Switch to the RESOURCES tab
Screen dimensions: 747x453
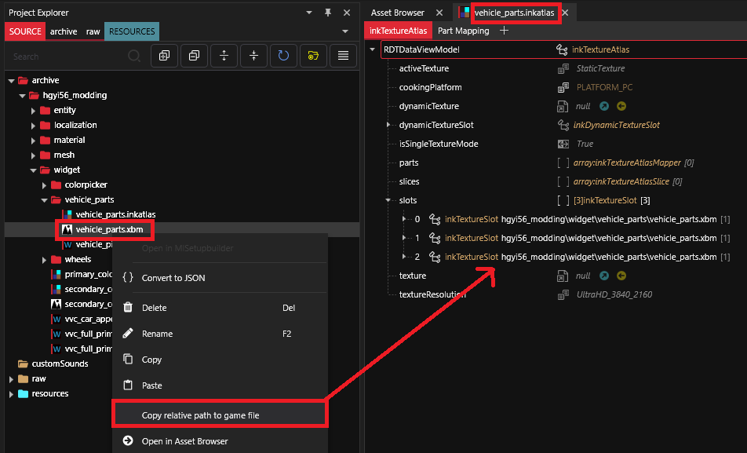(132, 31)
